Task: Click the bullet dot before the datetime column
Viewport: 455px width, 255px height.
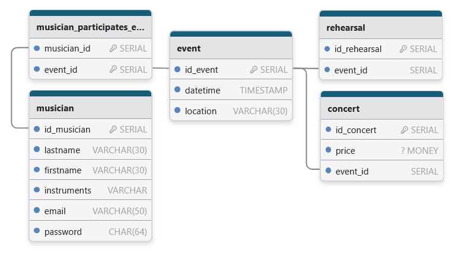Action: 177,91
